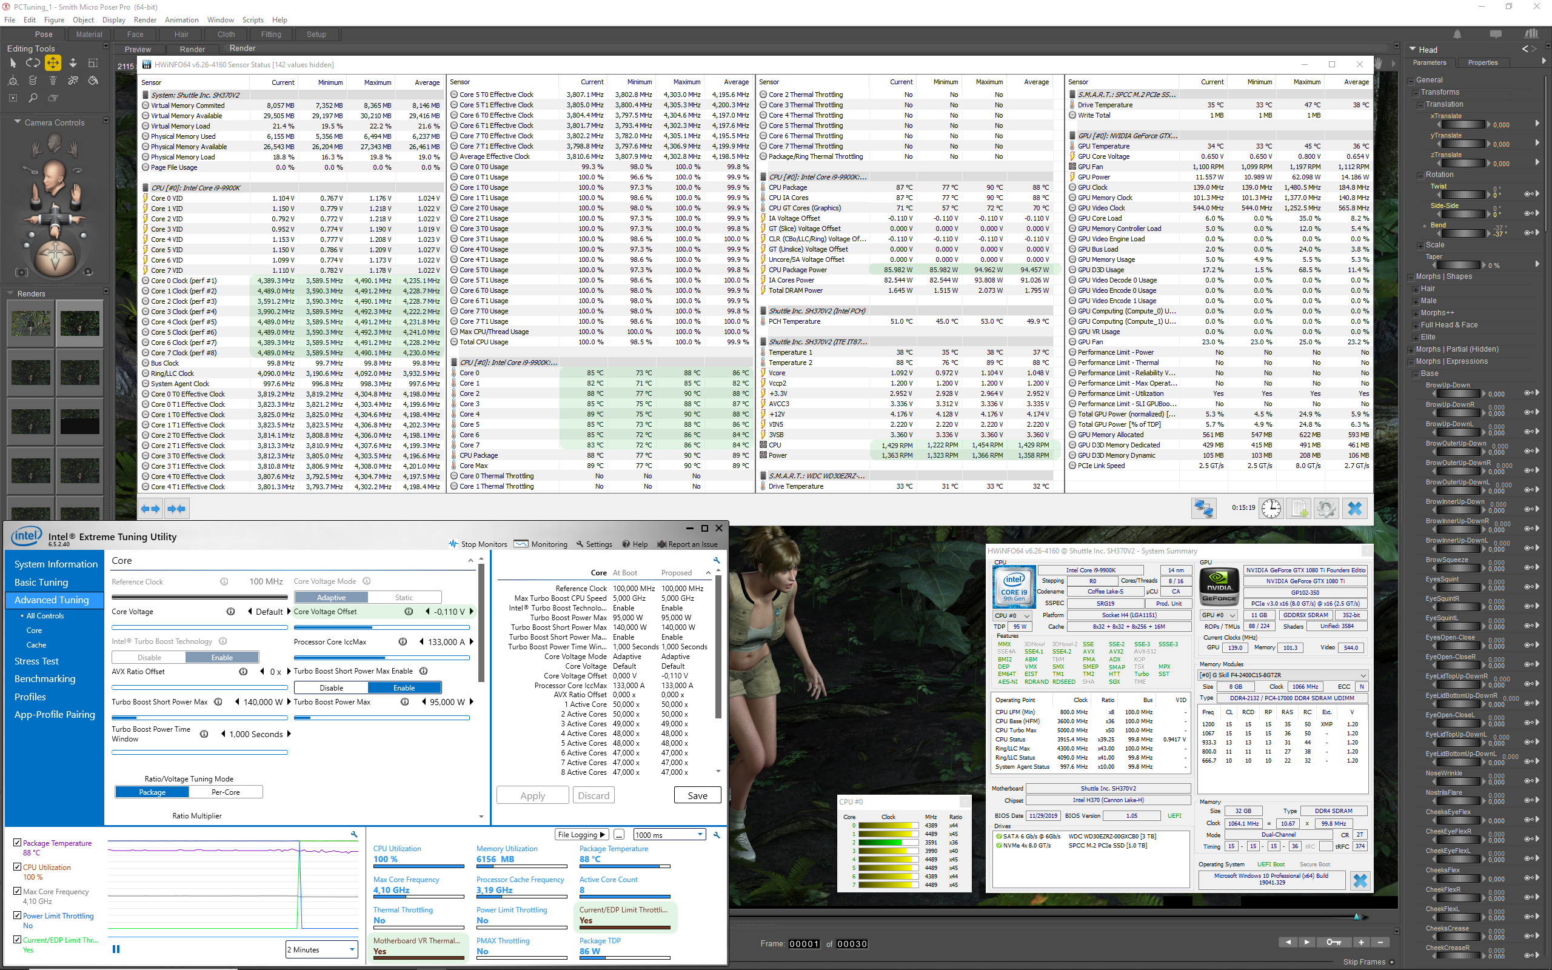Uncheck Max Core Frequency monitor checkbox
Viewport: 1552px width, 970px height.
coord(18,891)
